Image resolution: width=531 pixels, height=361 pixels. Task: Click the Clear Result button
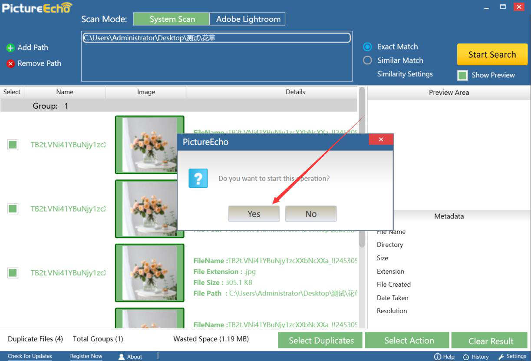pyautogui.click(x=489, y=341)
